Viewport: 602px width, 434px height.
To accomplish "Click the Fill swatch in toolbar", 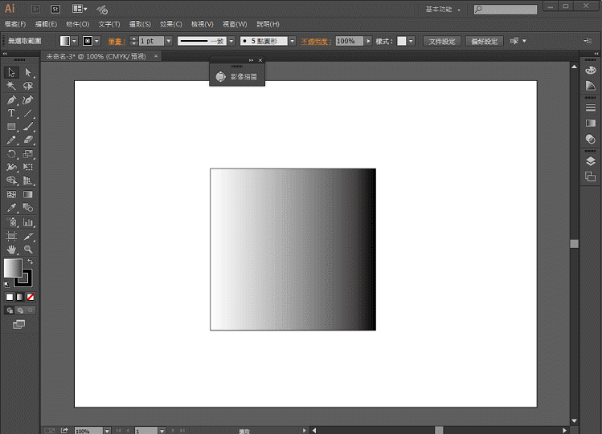I will [13, 268].
